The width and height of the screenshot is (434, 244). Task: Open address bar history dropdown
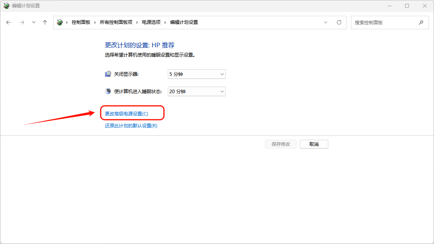326,22
